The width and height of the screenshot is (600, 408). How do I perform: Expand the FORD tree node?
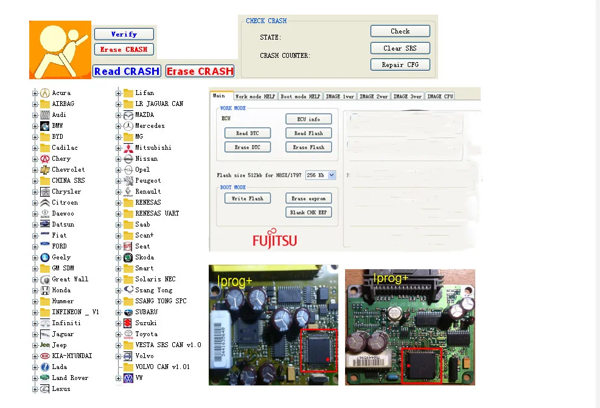click(x=35, y=247)
